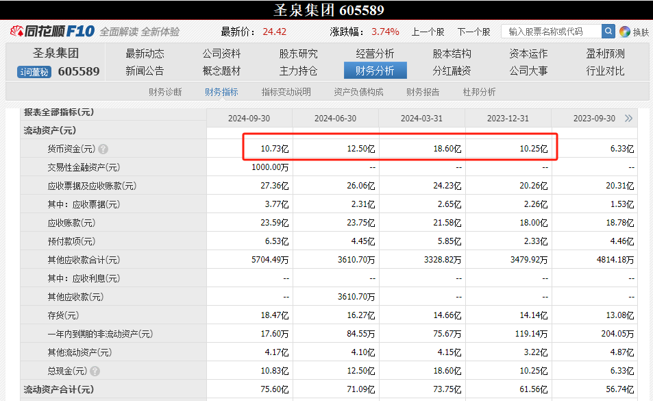Click the stock name search field
The height and width of the screenshot is (401, 653).
[552, 32]
